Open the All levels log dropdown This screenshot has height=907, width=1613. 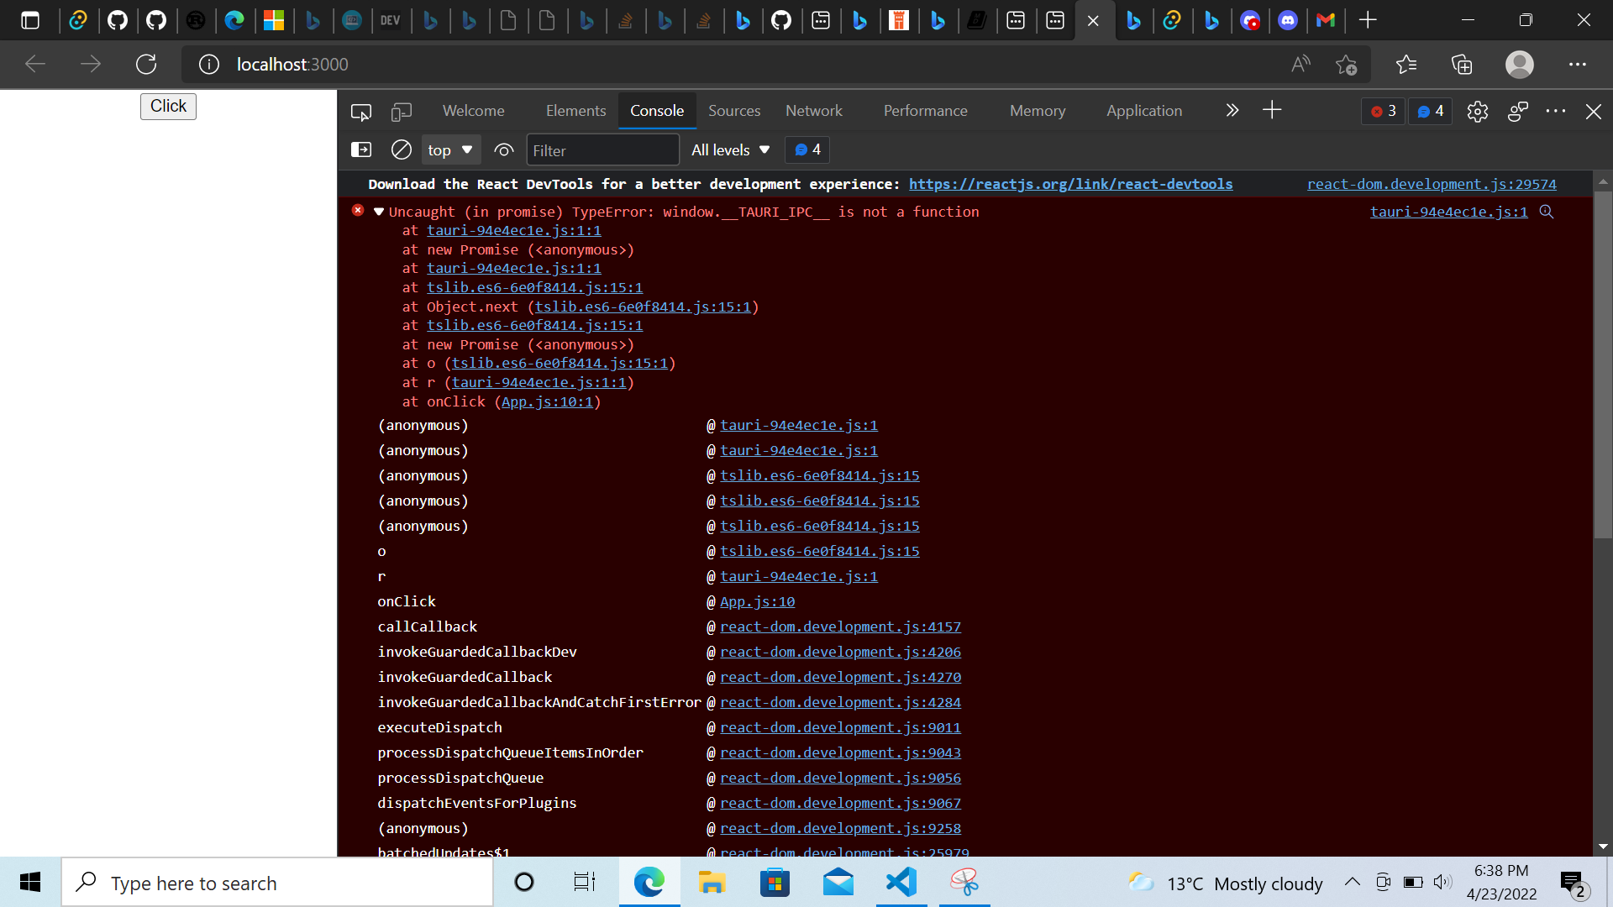(730, 150)
